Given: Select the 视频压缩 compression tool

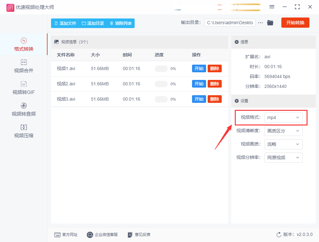Looking at the screenshot, I should [x=23, y=132].
